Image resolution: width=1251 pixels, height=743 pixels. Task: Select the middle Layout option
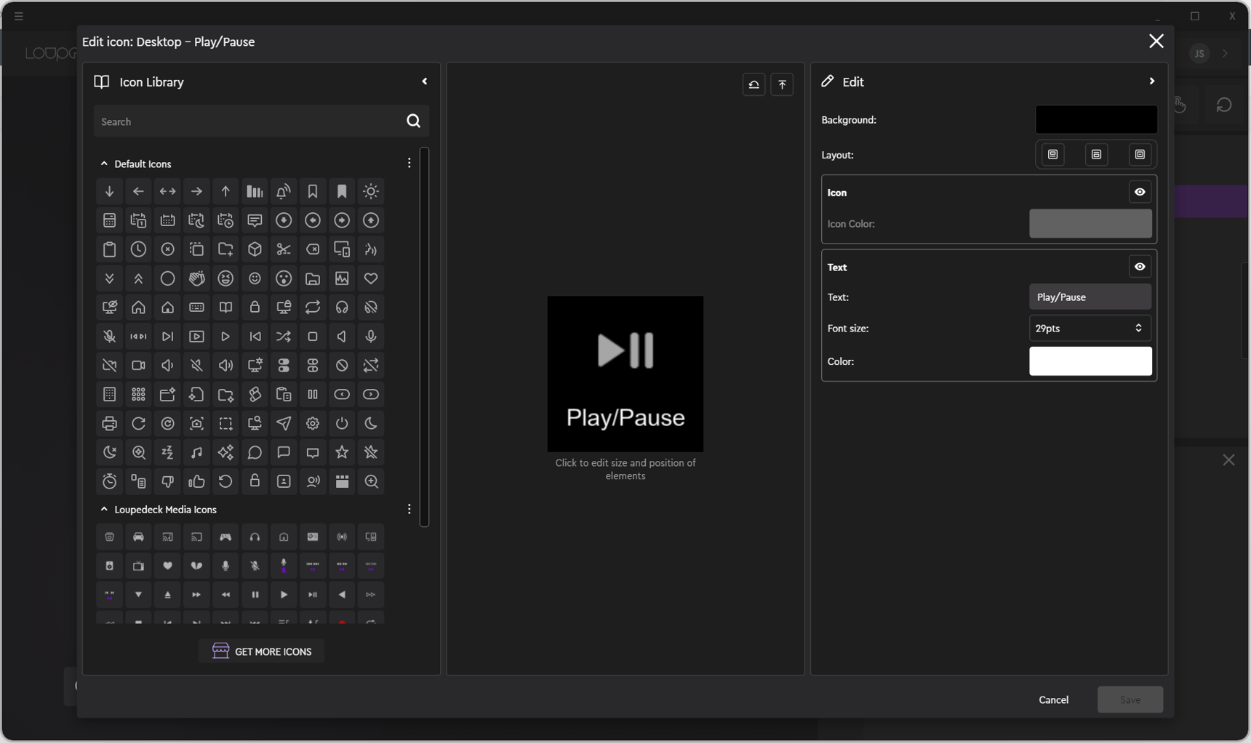click(x=1096, y=154)
